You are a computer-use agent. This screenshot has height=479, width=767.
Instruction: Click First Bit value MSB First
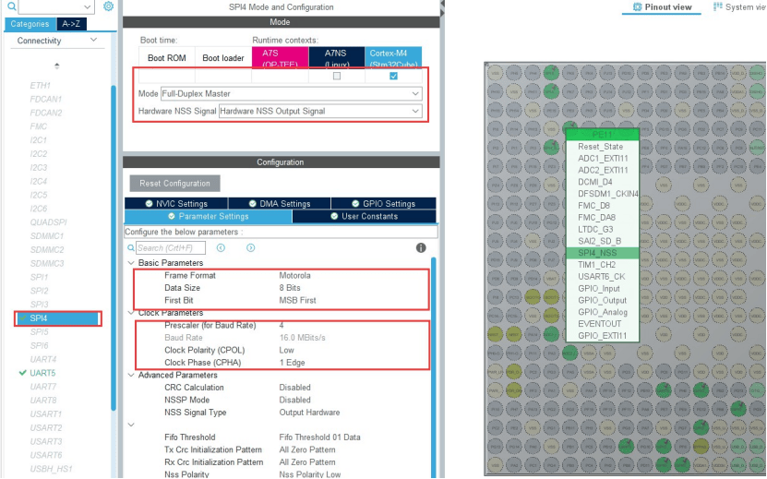[297, 301]
